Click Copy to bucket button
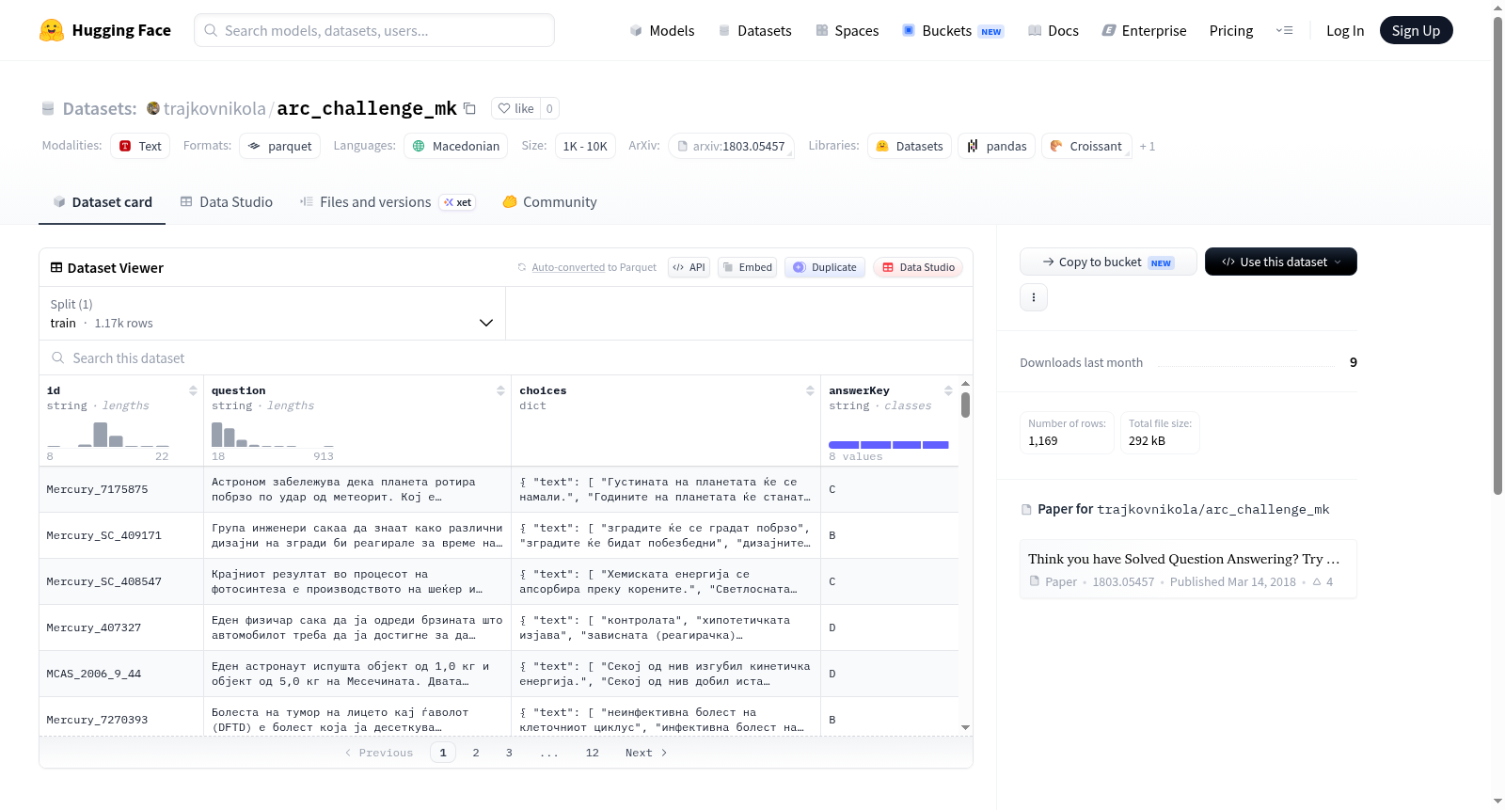 1108,262
